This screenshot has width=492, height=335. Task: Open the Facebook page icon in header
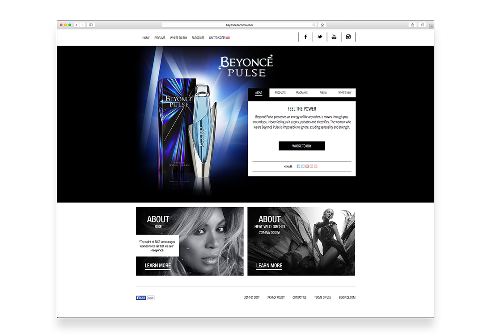click(305, 37)
